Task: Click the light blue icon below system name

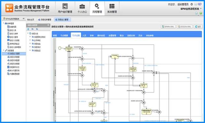Action: click(196, 13)
